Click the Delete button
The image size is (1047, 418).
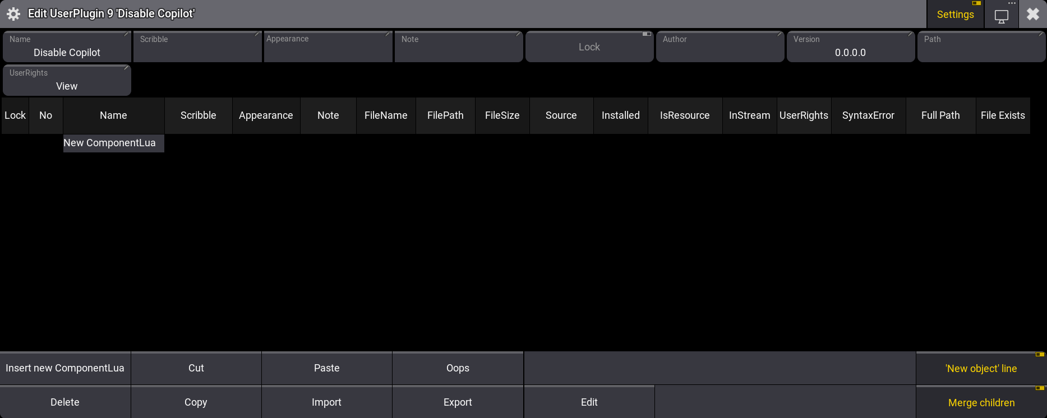[65, 402]
